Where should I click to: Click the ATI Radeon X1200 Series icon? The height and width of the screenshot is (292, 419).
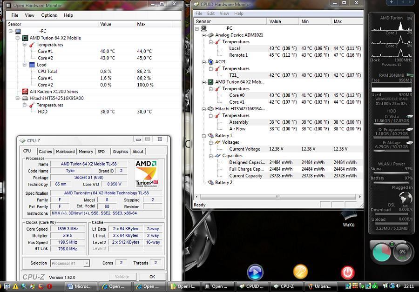coord(25,92)
